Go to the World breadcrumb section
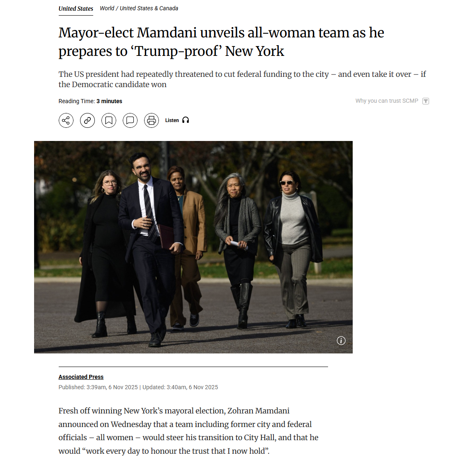The height and width of the screenshot is (464, 466). pyautogui.click(x=107, y=8)
